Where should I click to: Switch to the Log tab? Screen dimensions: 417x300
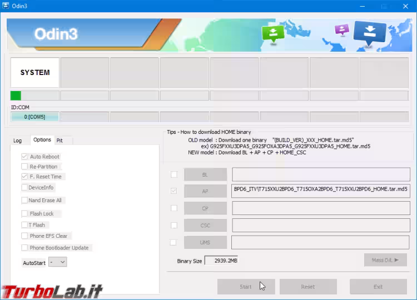18,141
